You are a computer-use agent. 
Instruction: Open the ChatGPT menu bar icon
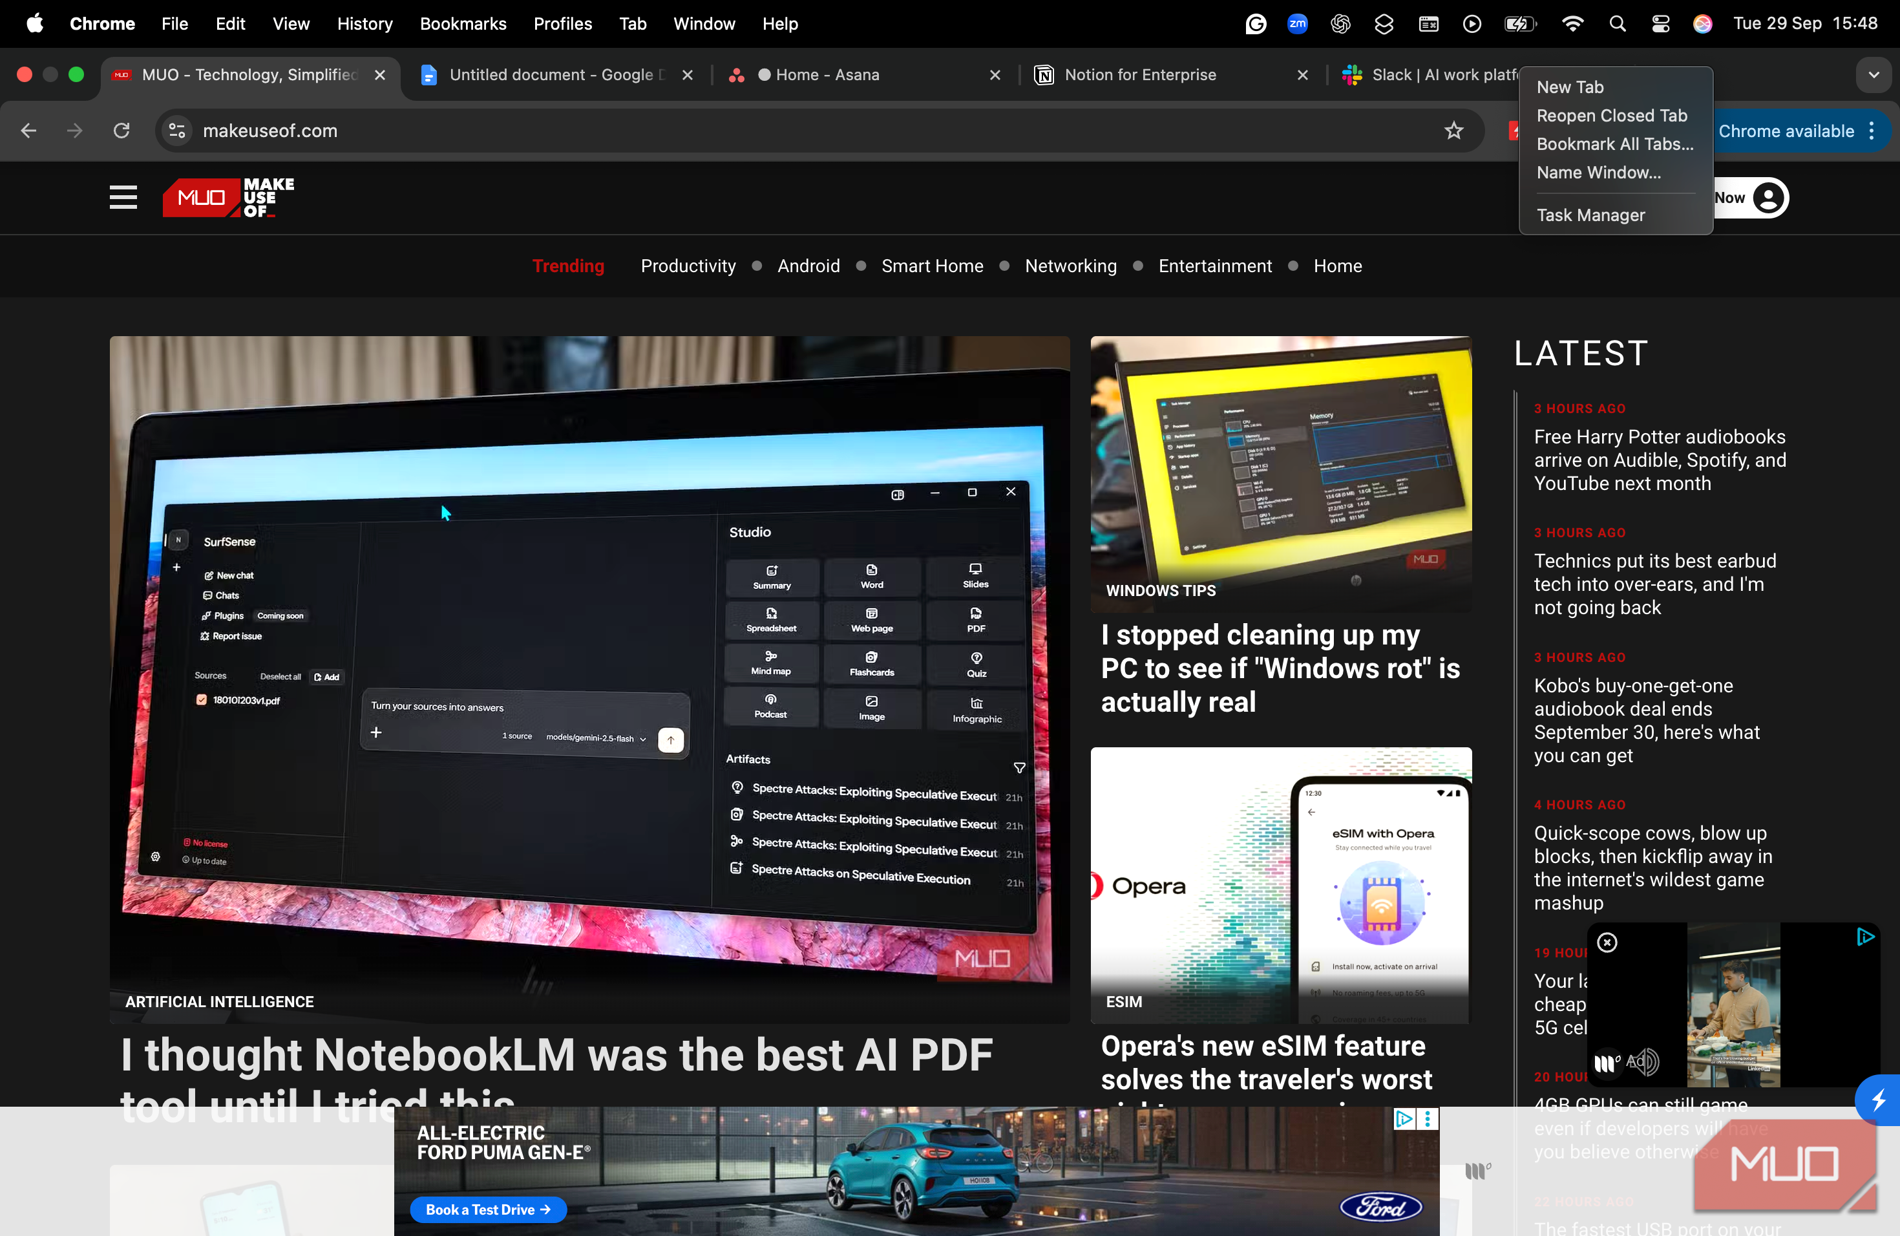coord(1340,24)
